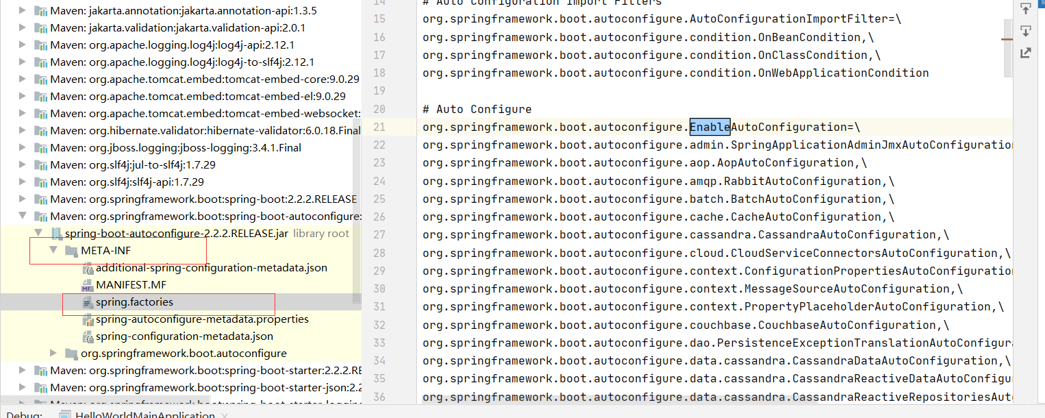Click the MANIFEST.MF file icon
The width and height of the screenshot is (1045, 418).
[x=87, y=285]
